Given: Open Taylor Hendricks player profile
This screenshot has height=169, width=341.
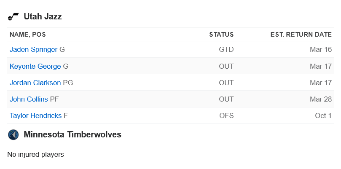Looking at the screenshot, I should (x=36, y=116).
